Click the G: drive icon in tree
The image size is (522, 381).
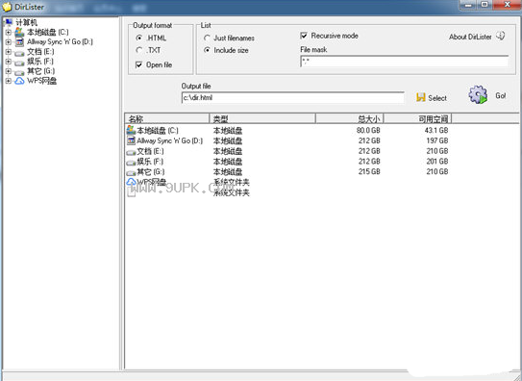pos(19,72)
